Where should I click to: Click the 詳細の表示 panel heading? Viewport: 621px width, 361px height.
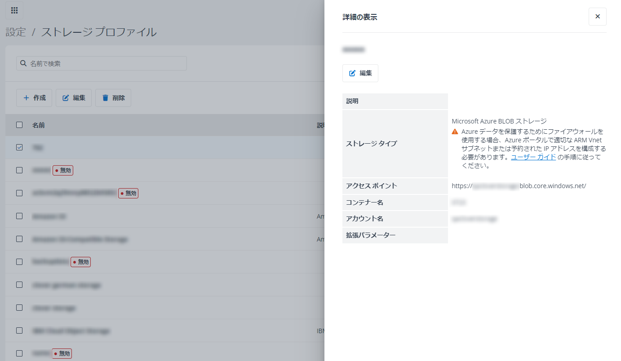[x=360, y=17]
